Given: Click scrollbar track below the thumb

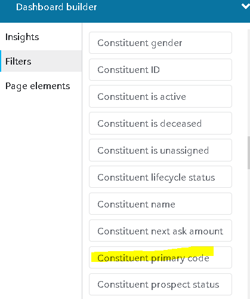Looking at the screenshot, I should click(249, 233).
